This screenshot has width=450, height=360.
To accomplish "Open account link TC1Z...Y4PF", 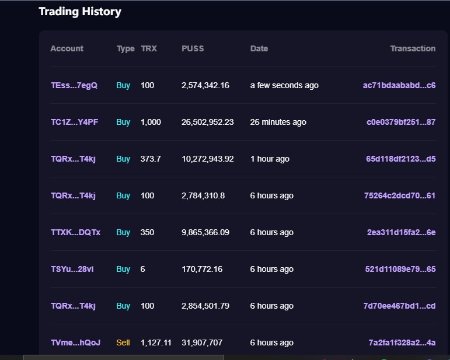I will coord(74,122).
